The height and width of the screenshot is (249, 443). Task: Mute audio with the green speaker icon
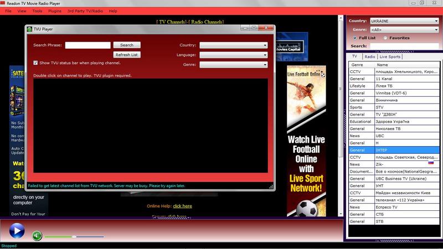37,236
